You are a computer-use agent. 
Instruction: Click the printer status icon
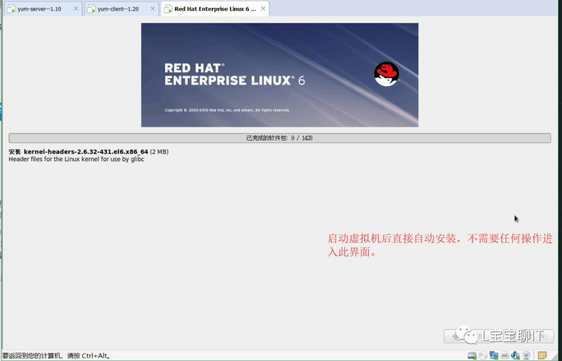tap(505, 355)
